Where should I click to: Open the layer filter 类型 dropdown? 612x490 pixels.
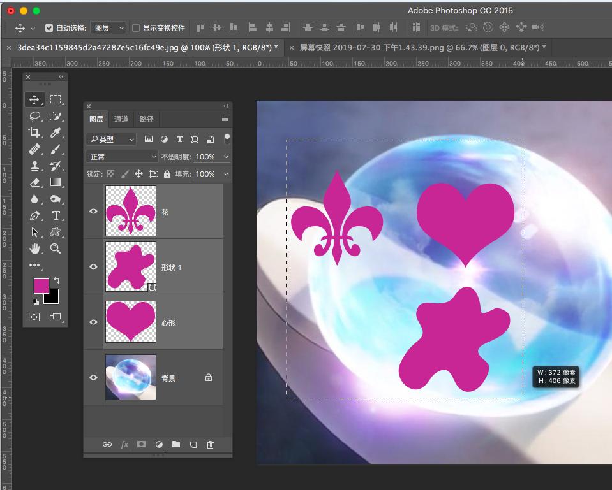(112, 140)
